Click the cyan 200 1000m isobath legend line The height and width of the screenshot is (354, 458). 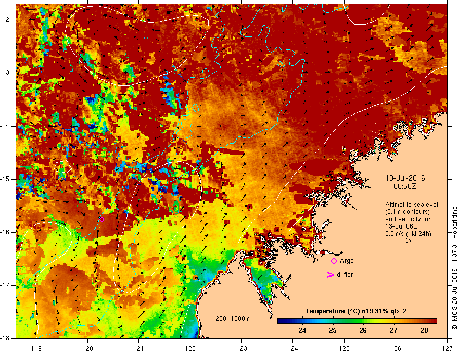coord(224,324)
